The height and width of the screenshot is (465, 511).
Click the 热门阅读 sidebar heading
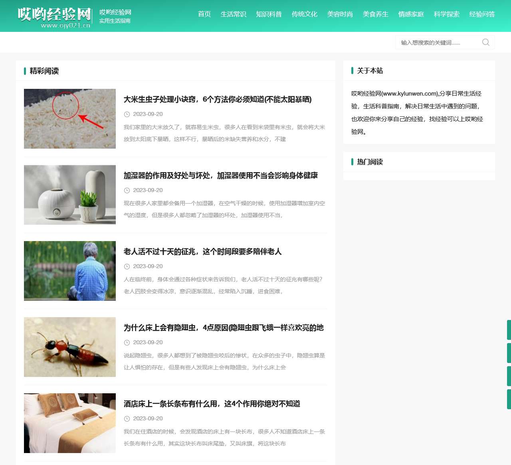[x=370, y=162]
